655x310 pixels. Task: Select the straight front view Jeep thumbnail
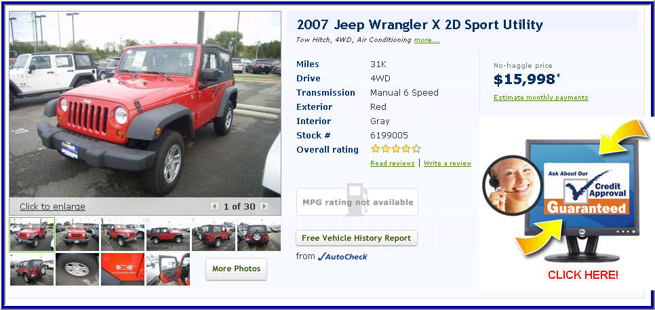77,235
